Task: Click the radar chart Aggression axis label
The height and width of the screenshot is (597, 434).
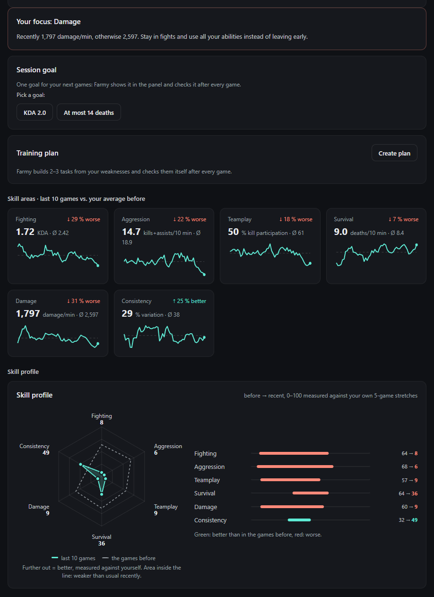Action: click(x=168, y=446)
